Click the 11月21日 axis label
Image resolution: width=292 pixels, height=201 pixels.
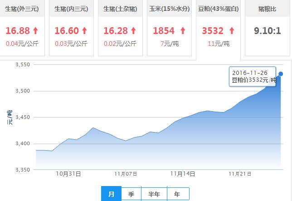pyautogui.click(x=240, y=174)
